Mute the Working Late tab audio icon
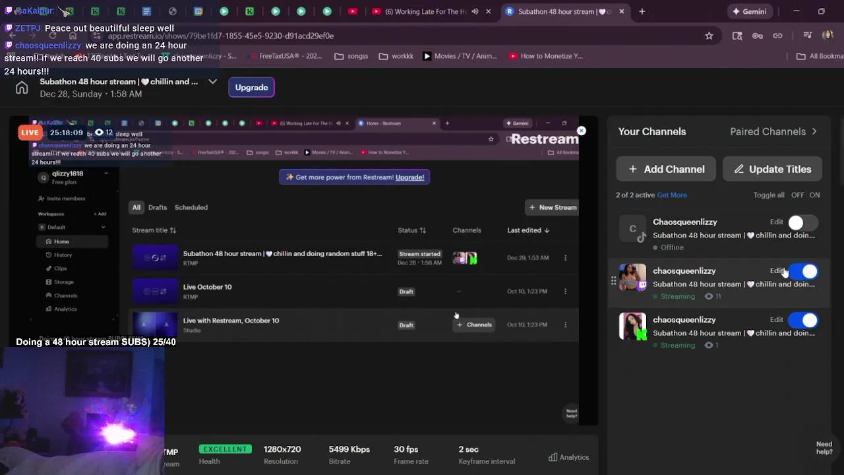The width and height of the screenshot is (844, 475). coord(475,11)
